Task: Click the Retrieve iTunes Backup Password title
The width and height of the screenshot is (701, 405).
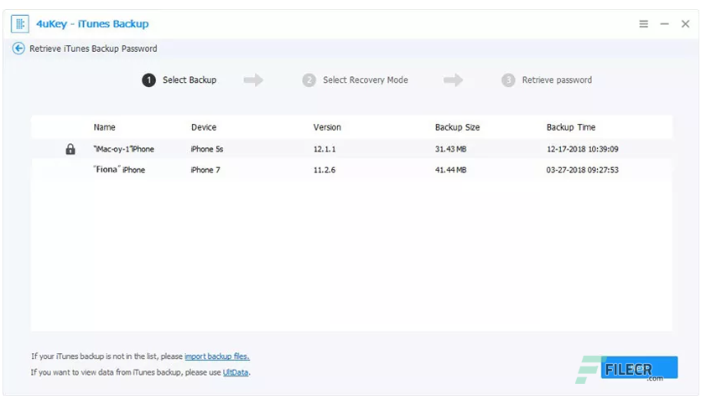Action: pos(93,49)
